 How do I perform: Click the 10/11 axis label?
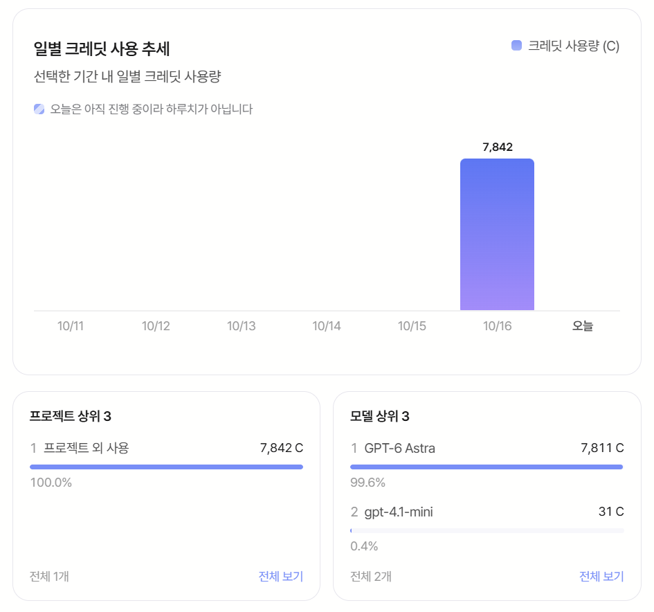(71, 326)
